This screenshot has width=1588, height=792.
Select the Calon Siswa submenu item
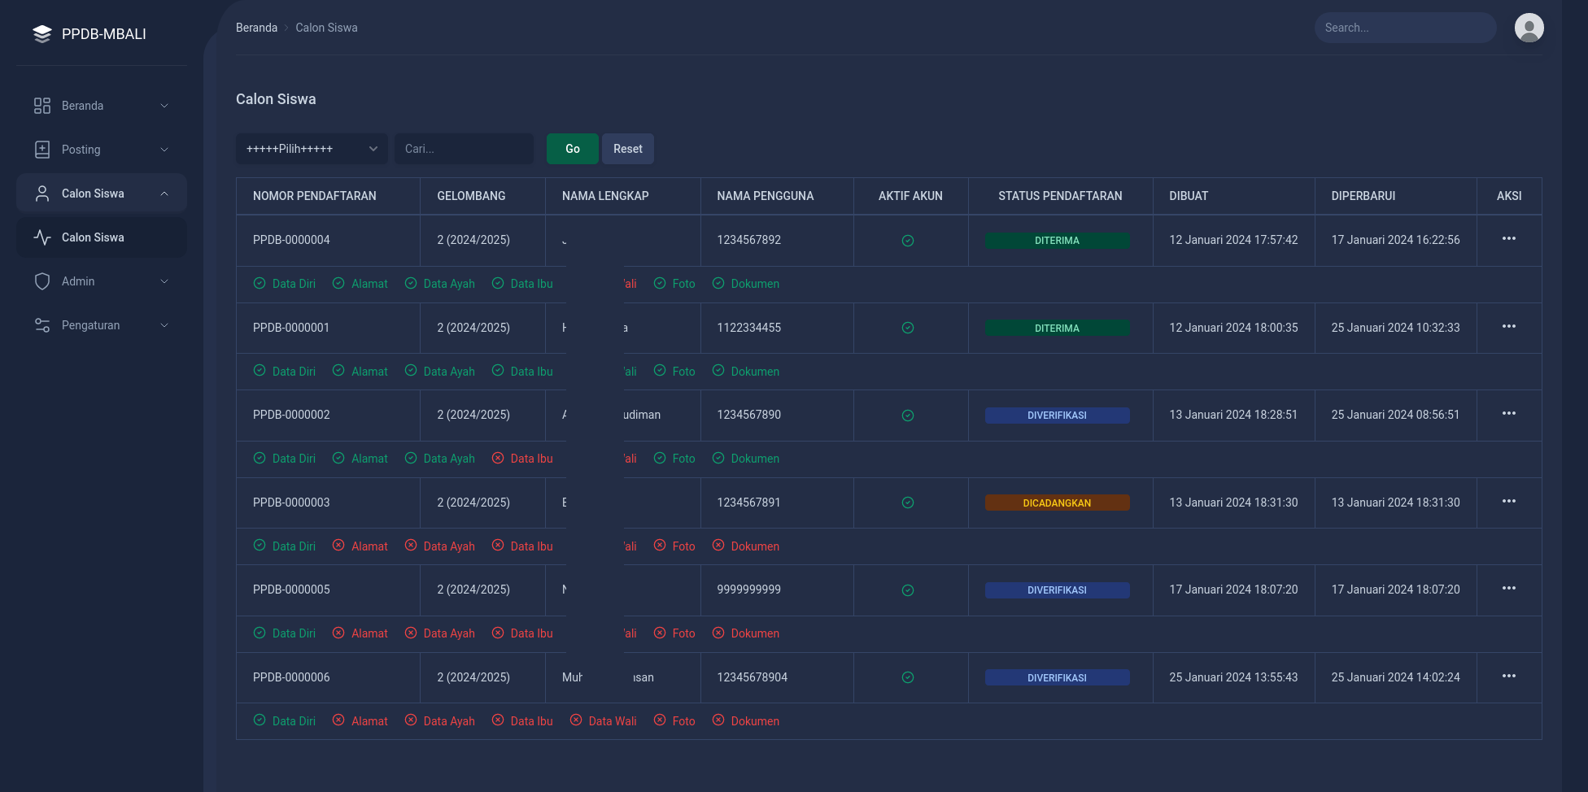(x=102, y=237)
